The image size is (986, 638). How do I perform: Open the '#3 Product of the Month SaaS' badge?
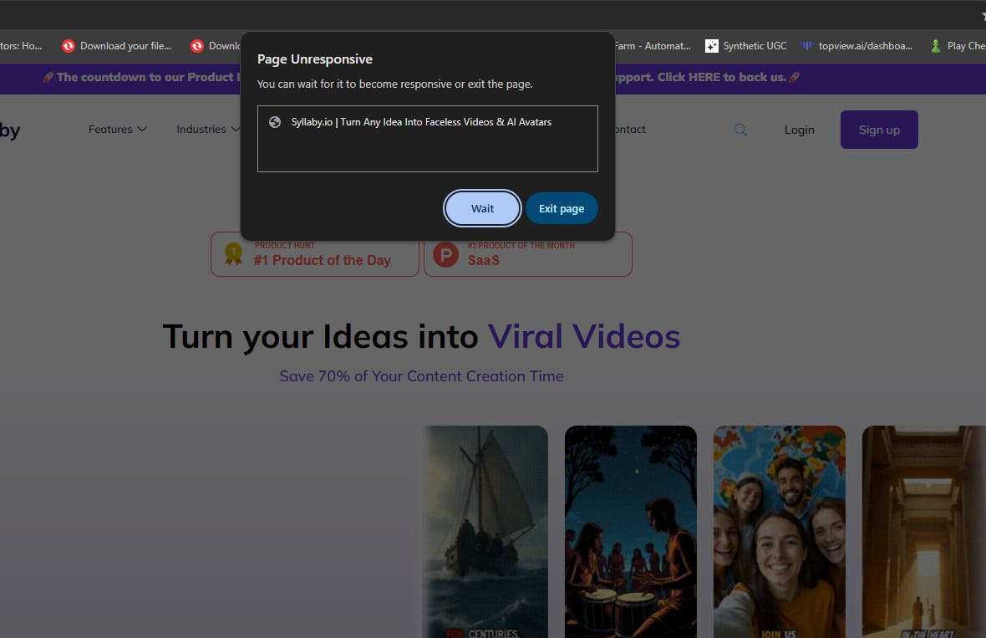click(x=527, y=254)
